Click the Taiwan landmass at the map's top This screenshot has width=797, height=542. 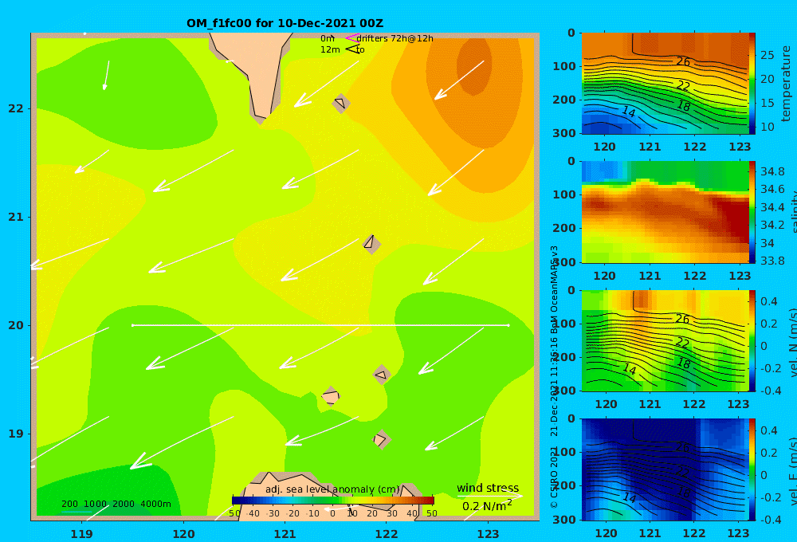pos(257,66)
